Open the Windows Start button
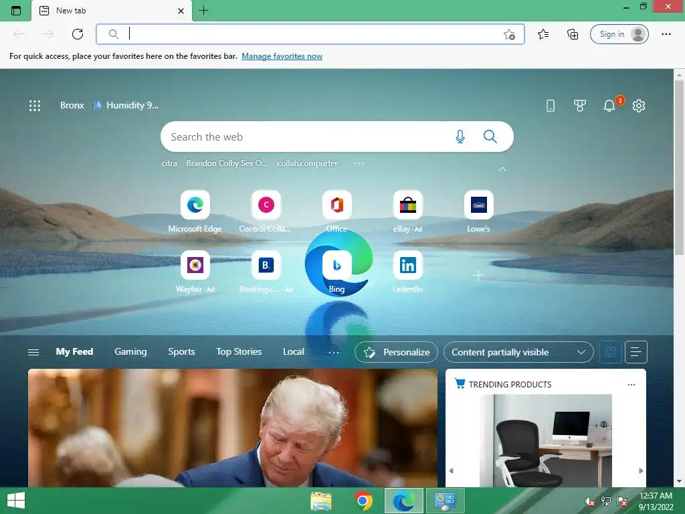 [16, 501]
